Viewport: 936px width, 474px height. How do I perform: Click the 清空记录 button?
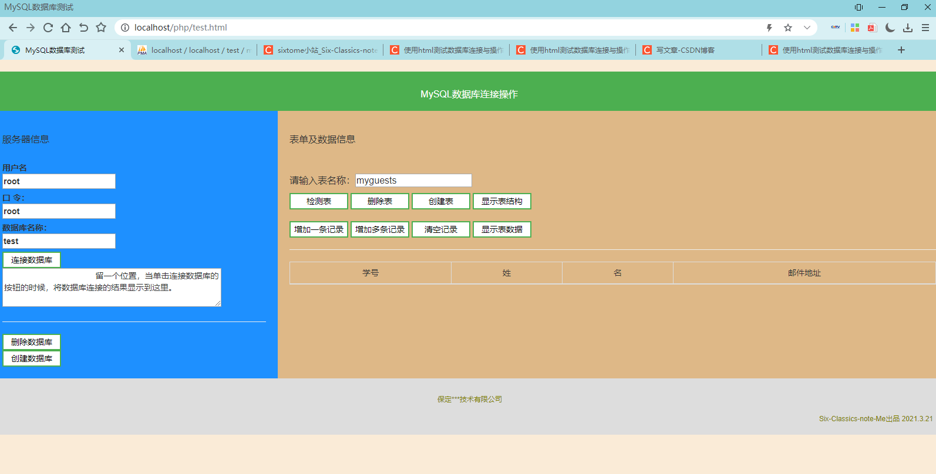[x=441, y=229]
